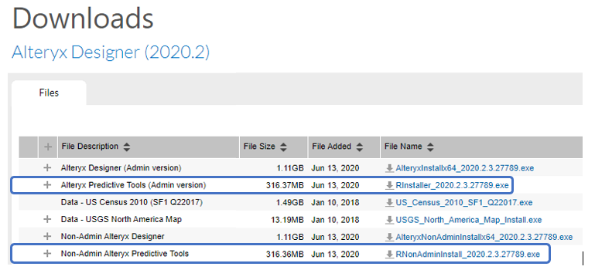Viewport: 595px width, 280px height.
Task: Download RInstaller_2020.2.3.27789.exe
Action: (x=452, y=185)
